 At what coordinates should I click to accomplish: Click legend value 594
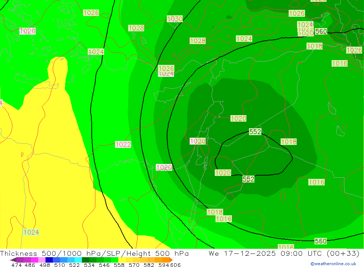[x=164, y=265]
